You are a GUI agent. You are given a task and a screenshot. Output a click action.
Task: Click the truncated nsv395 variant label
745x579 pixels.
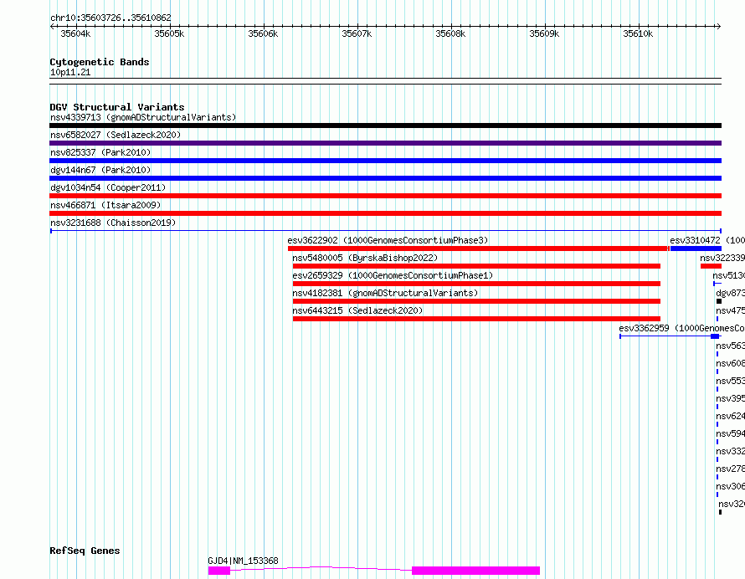(x=730, y=398)
